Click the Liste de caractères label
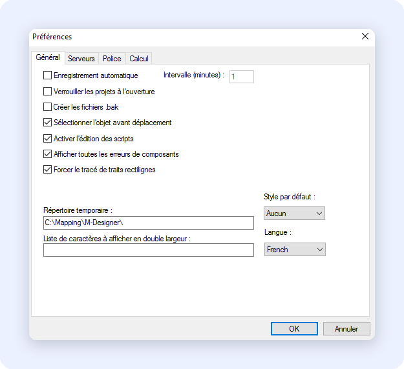The height and width of the screenshot is (369, 404). tap(117, 239)
